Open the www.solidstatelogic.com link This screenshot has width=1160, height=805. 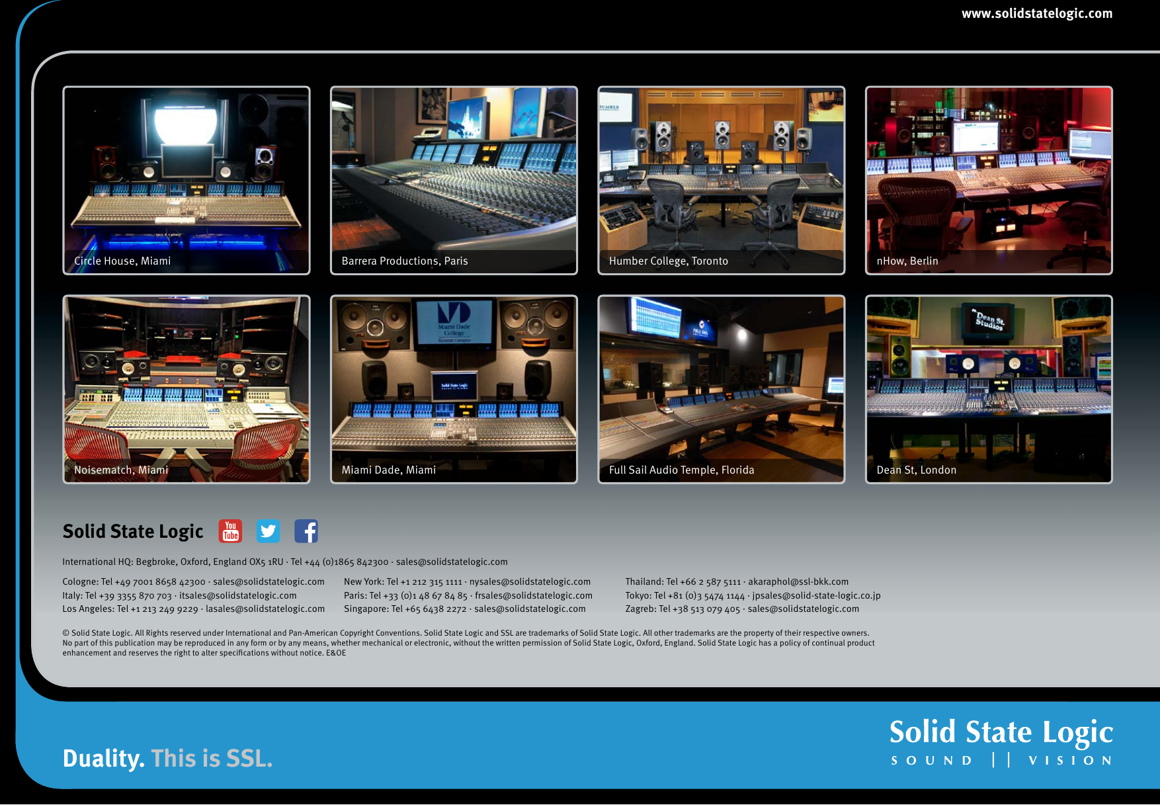(x=1036, y=13)
